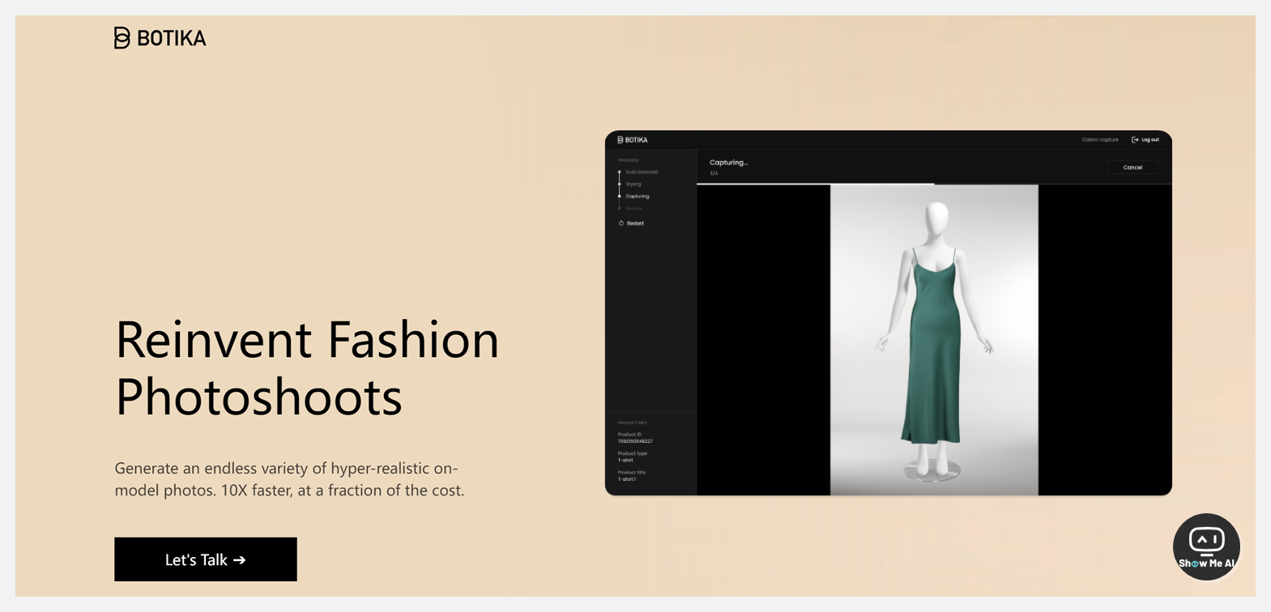Click the capture progress bar under 3/4

pos(934,184)
